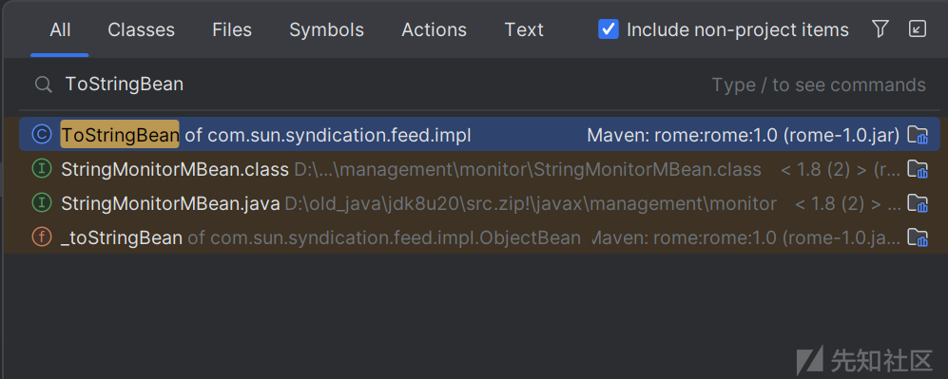Click library folder icon on StringMonitorMBean.class row
948x379 pixels.
point(918,170)
